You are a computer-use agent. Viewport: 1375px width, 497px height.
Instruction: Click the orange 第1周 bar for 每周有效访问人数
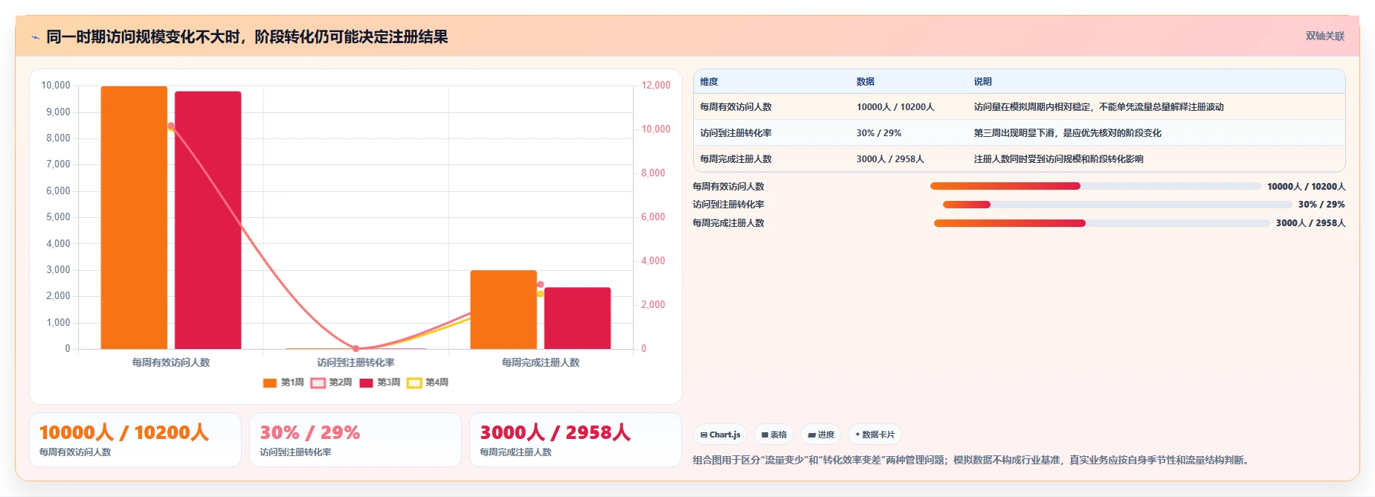pyautogui.click(x=134, y=217)
